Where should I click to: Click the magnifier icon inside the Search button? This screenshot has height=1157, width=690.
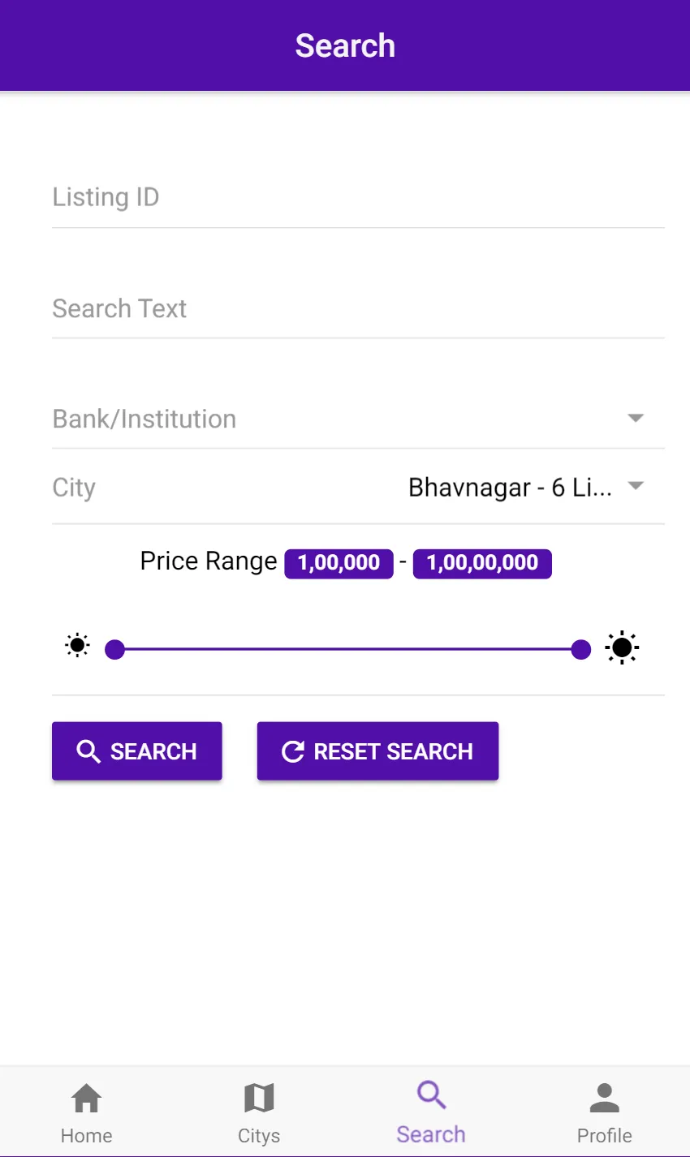click(x=88, y=751)
